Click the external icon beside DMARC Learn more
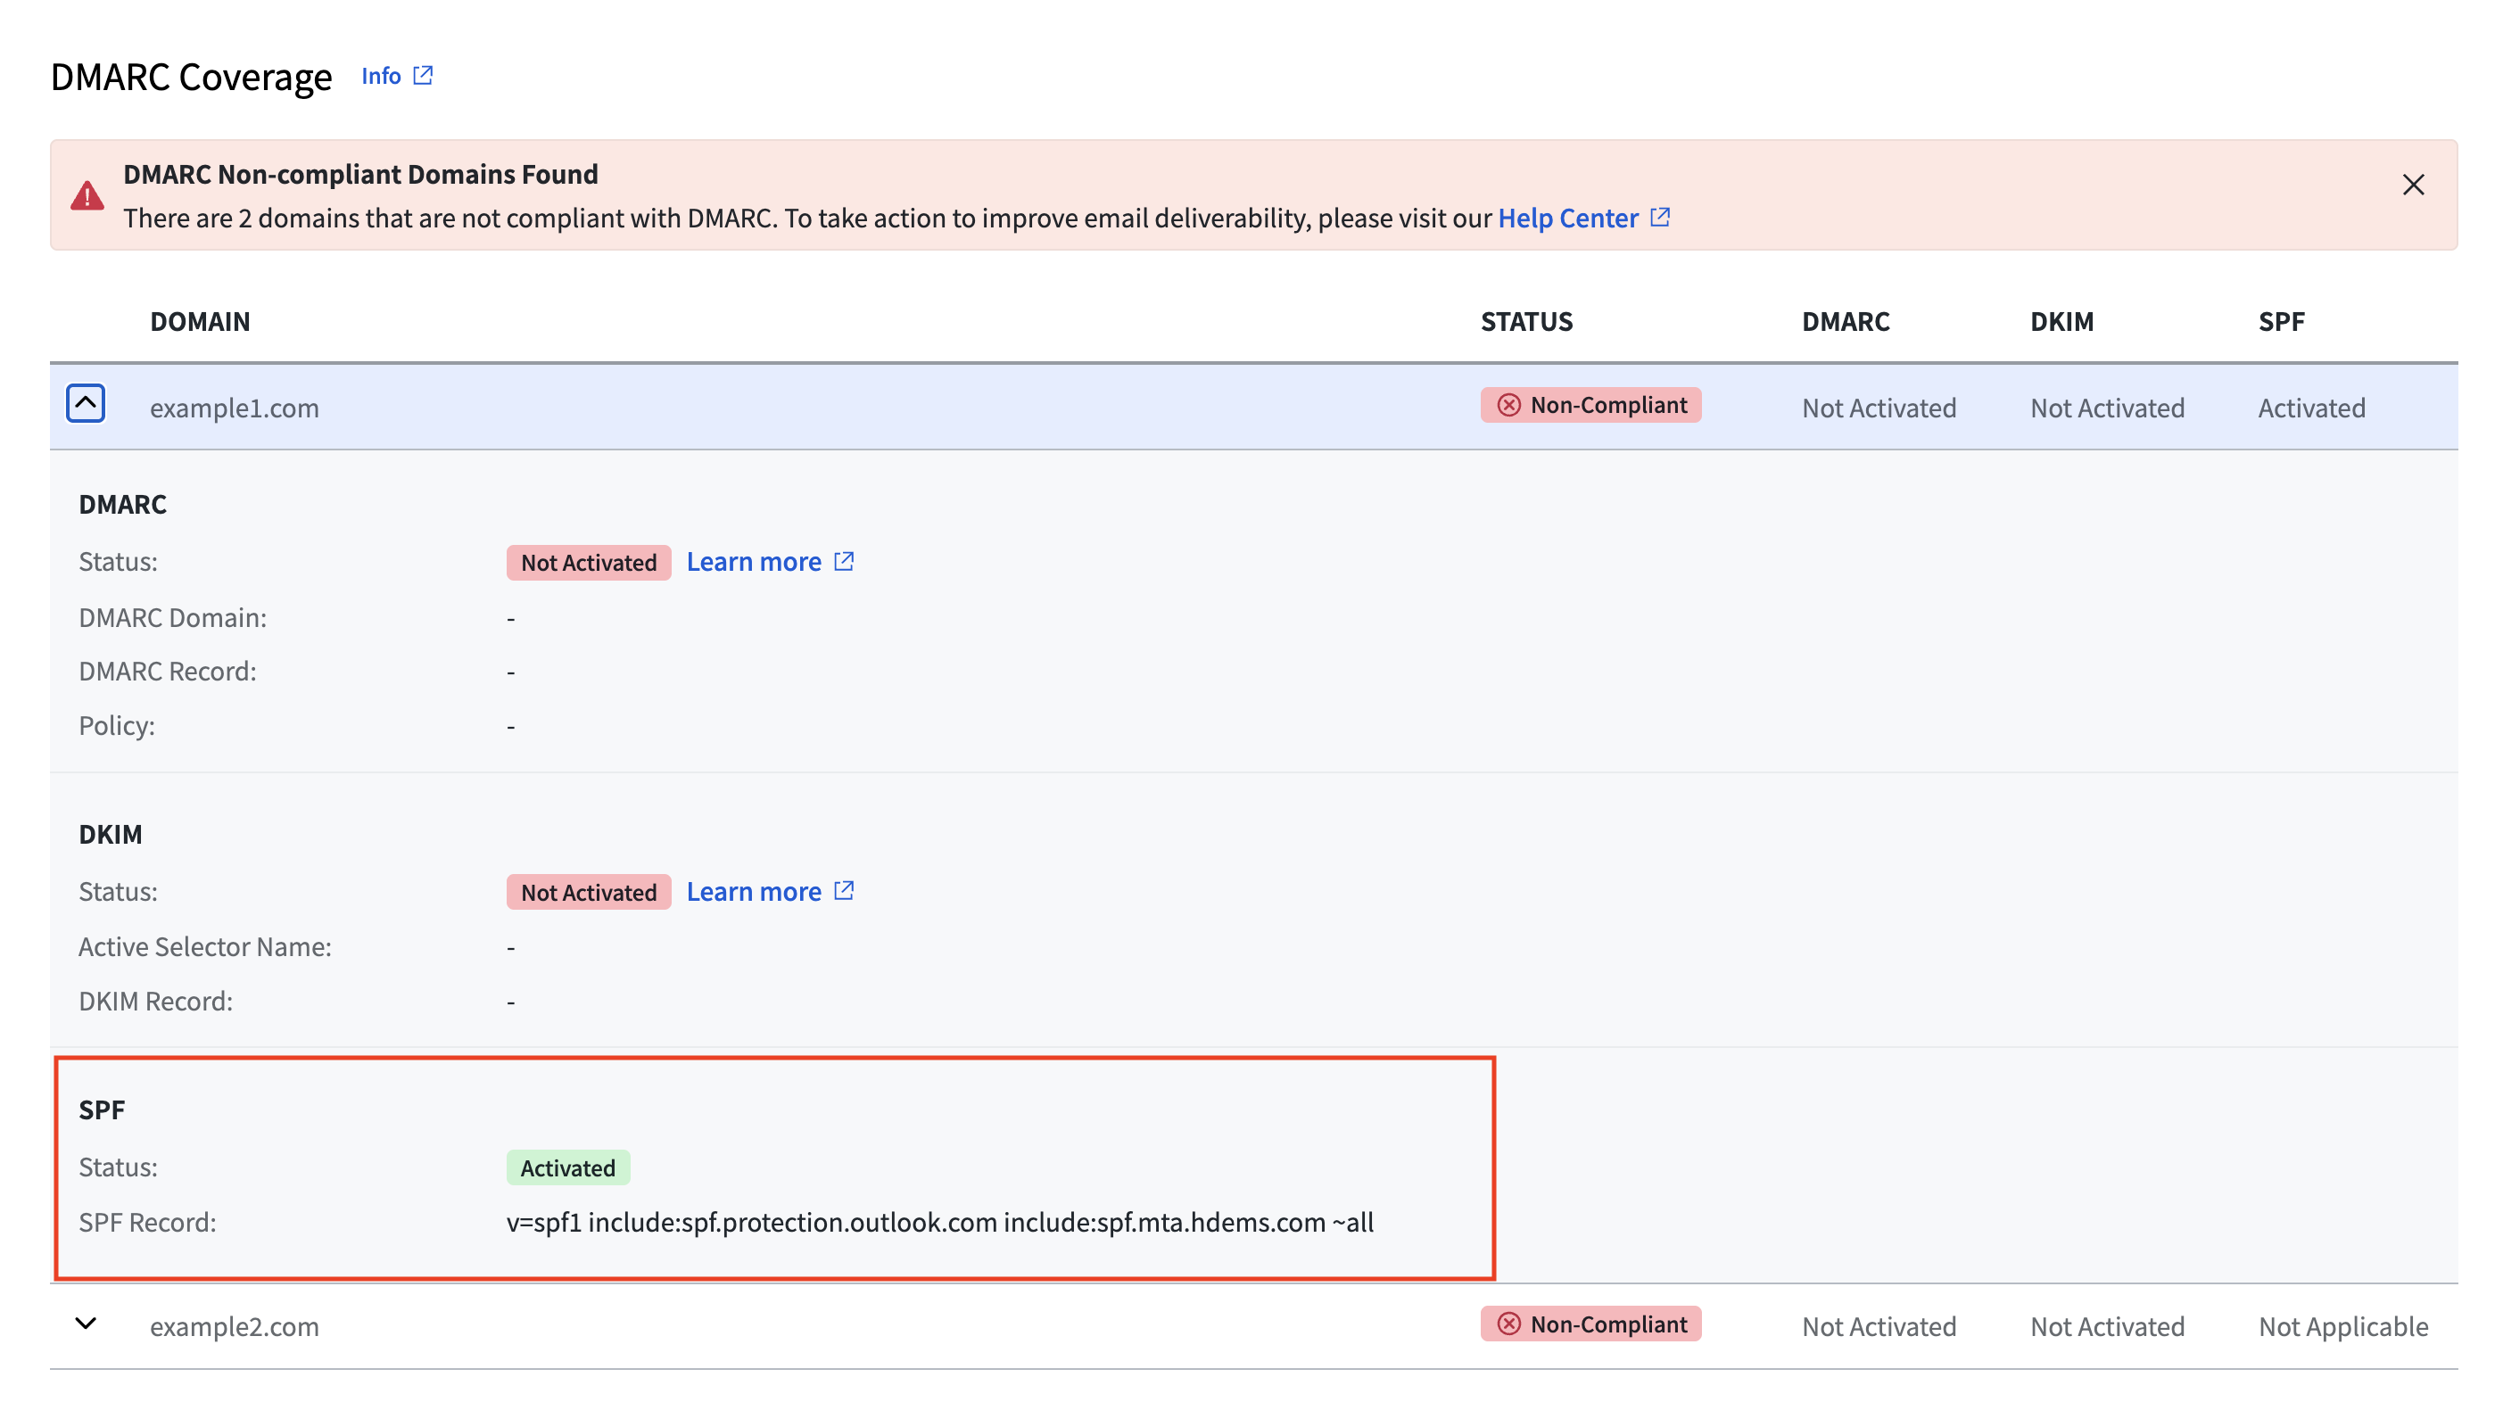 click(x=844, y=562)
